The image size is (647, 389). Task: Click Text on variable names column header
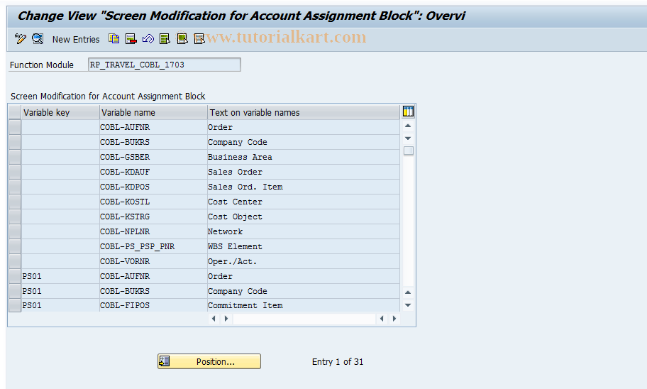coord(304,112)
